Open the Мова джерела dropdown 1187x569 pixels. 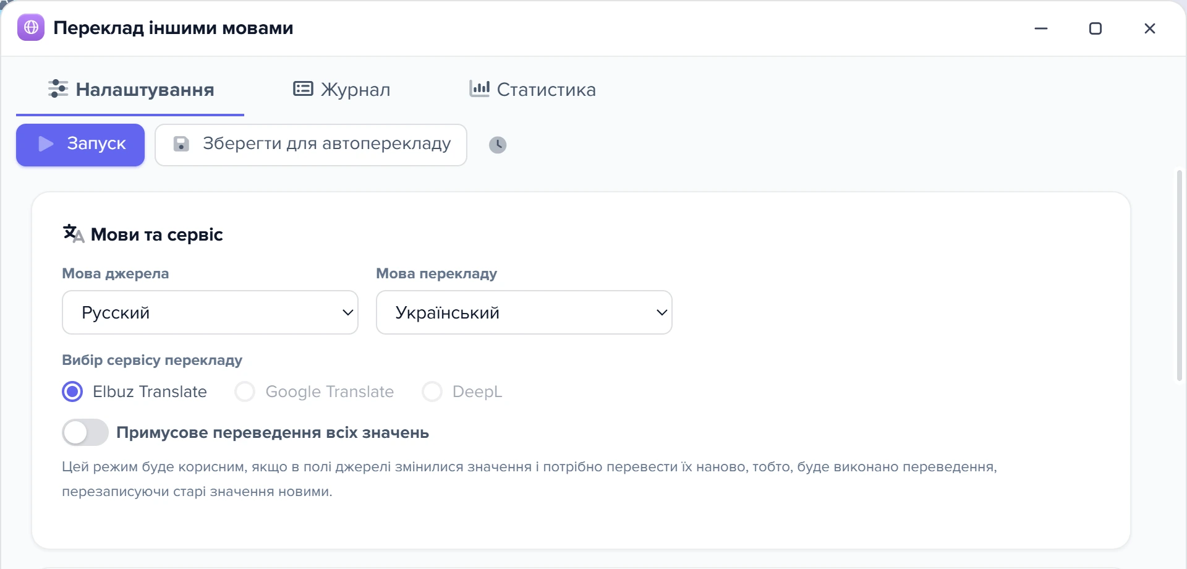[x=210, y=312]
